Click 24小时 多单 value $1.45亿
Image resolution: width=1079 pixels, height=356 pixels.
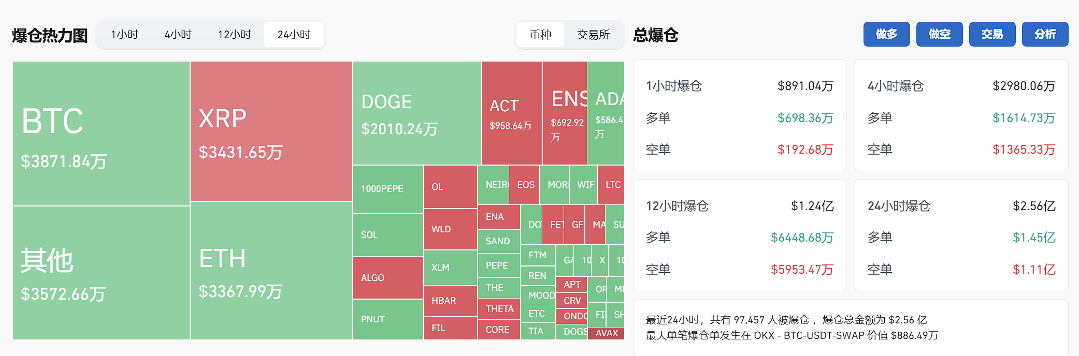click(x=1034, y=238)
